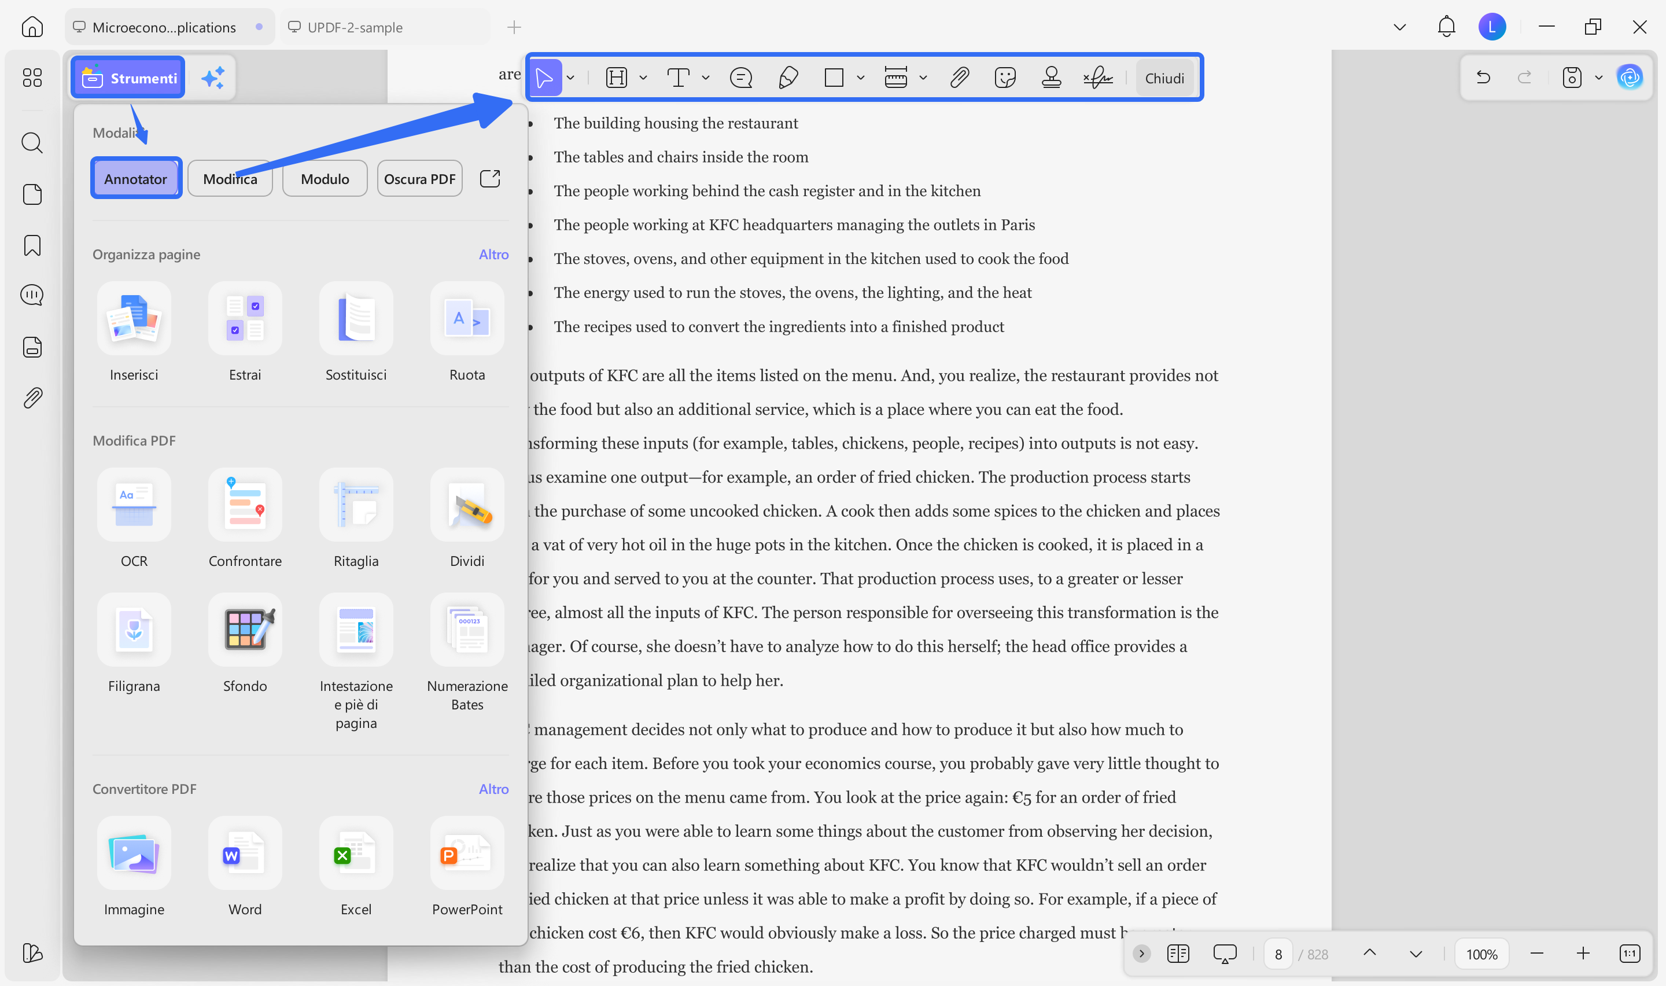Click Altro next to Convertitore PDF

coord(494,789)
